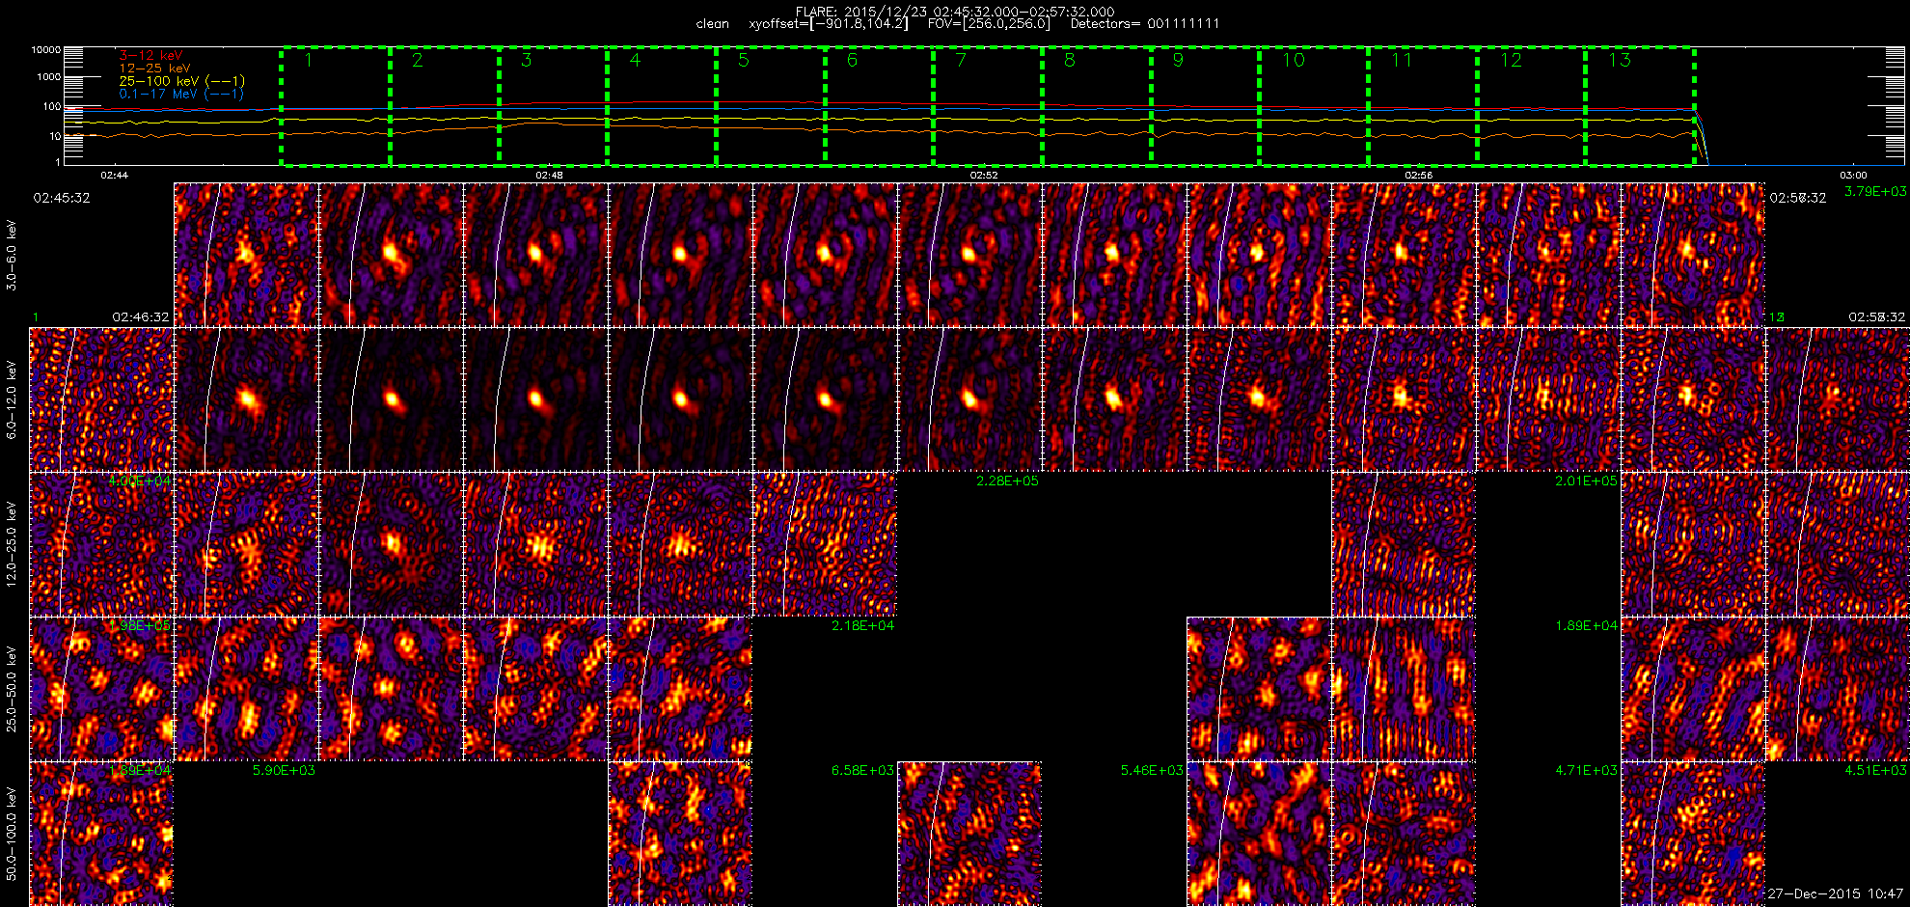This screenshot has height=907, width=1910.
Task: Open the 3.0-6.0 keV image for interval 12
Action: click(x=1693, y=256)
